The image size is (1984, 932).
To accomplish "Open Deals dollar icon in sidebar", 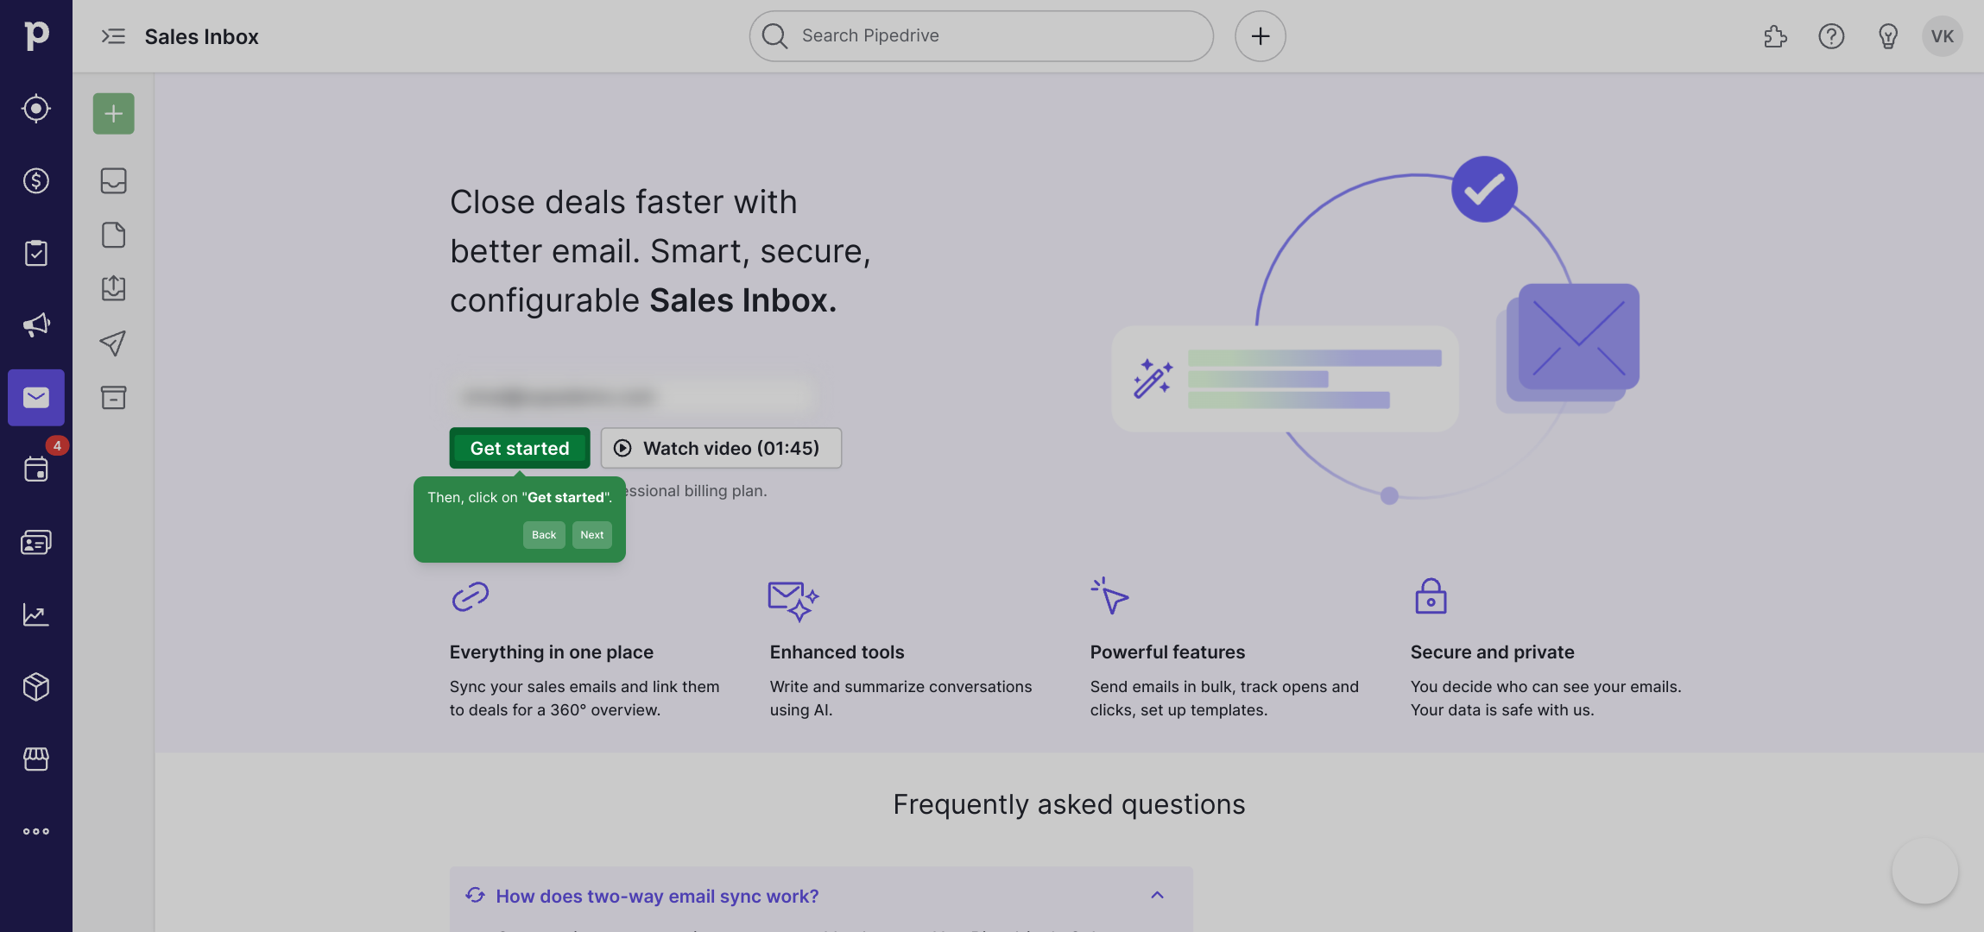I will tap(36, 180).
